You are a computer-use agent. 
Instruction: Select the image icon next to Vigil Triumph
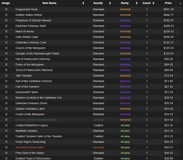point(6,76)
